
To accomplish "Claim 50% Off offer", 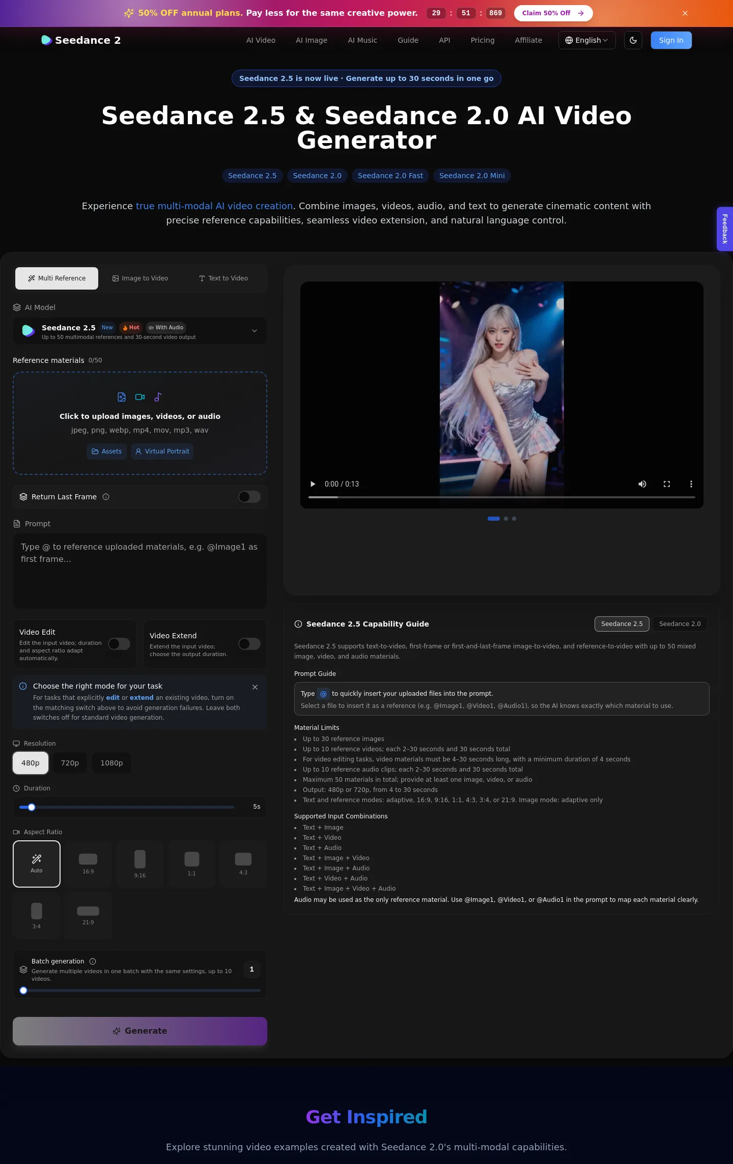I will 553,13.
